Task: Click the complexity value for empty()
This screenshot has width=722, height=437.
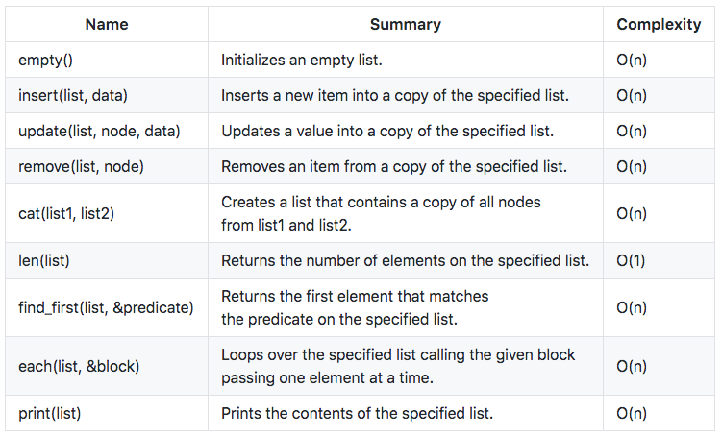Action: point(631,60)
